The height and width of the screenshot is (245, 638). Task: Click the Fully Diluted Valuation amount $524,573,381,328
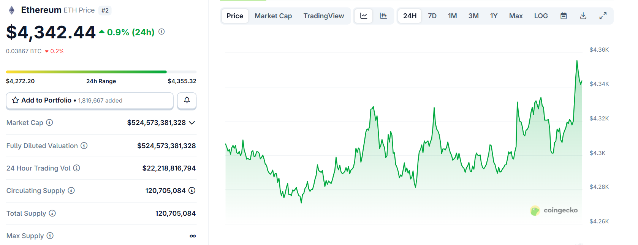coord(166,145)
